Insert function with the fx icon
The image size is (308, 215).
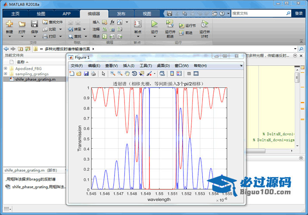tap(112, 22)
